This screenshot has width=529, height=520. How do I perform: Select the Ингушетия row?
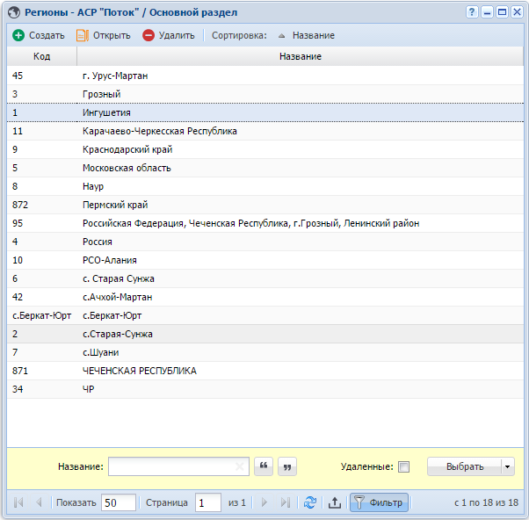265,112
